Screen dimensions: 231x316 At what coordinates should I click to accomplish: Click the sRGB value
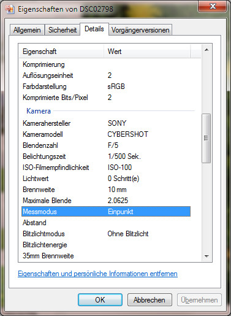[x=116, y=87]
